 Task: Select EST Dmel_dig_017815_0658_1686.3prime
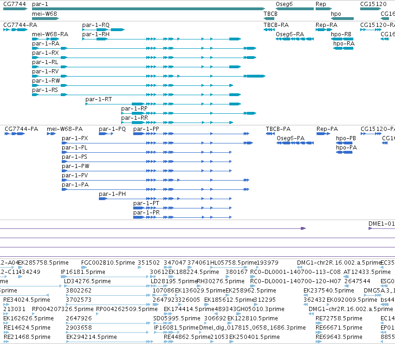[x=253, y=328]
